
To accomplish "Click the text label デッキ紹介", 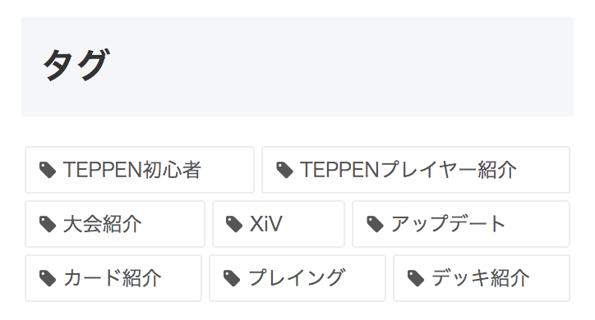I will pyautogui.click(x=481, y=278).
